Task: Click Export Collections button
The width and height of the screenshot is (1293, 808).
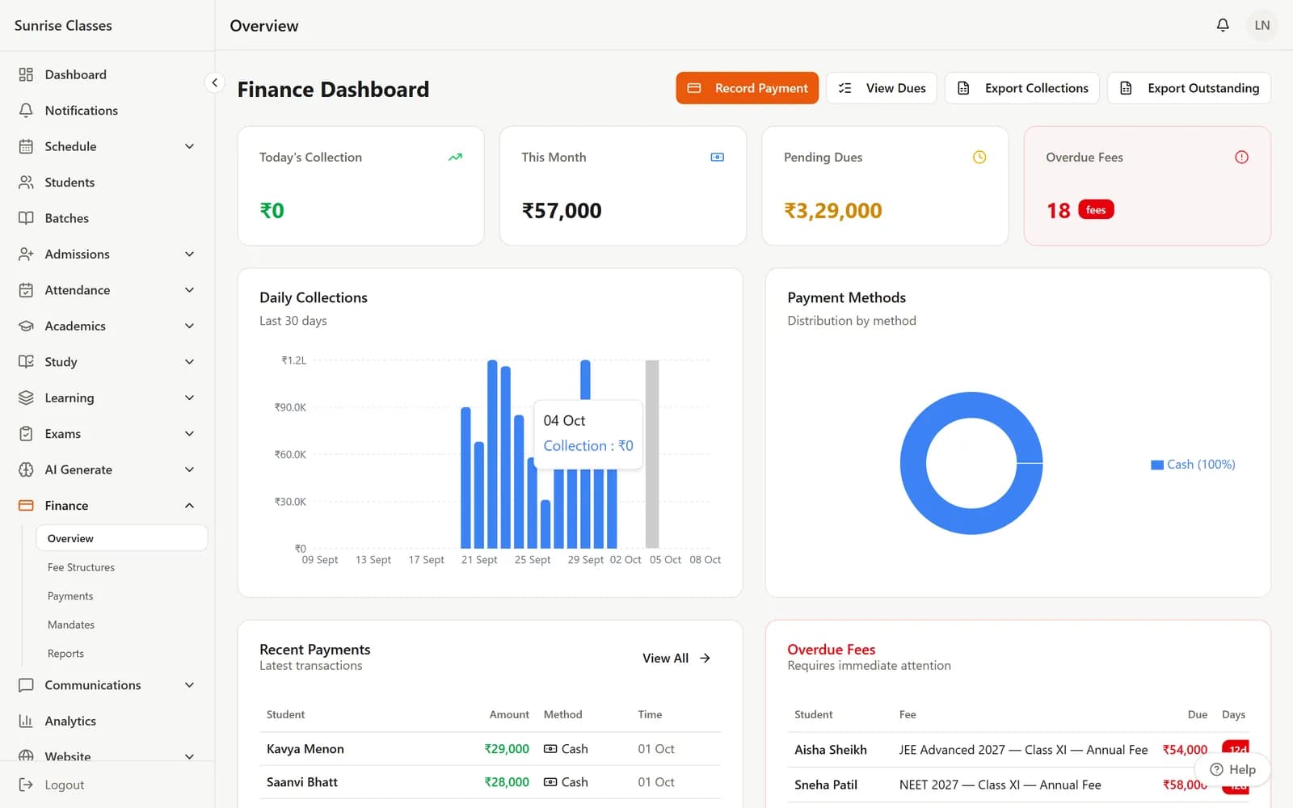Action: point(1022,88)
